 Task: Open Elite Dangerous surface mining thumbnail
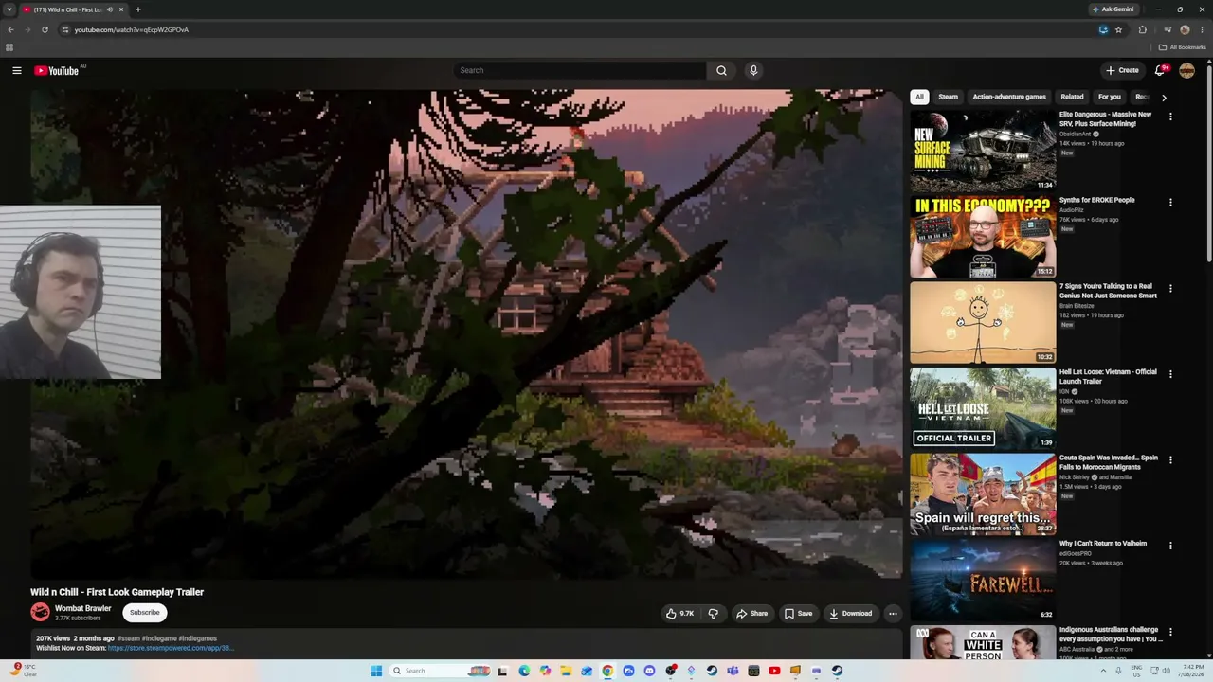pyautogui.click(x=983, y=151)
